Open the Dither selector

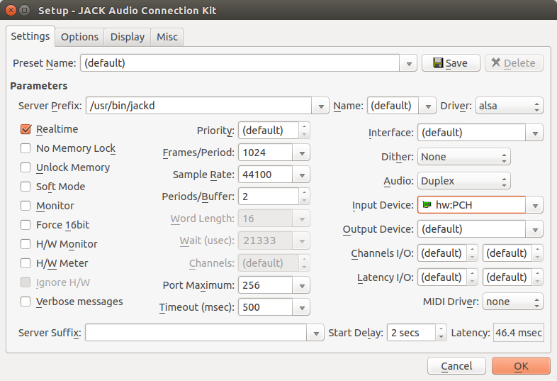click(x=464, y=157)
